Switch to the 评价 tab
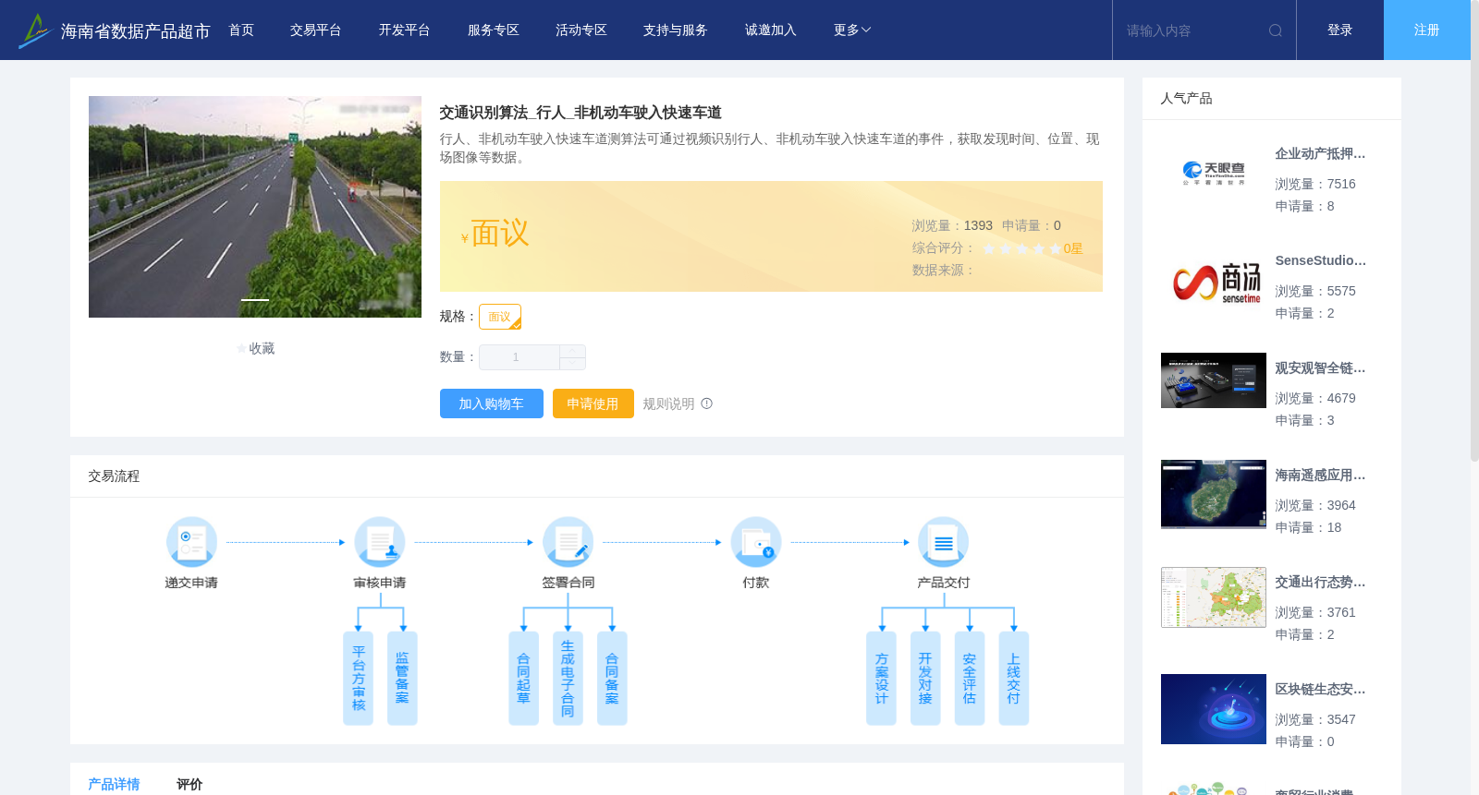Image resolution: width=1479 pixels, height=795 pixels. tap(189, 784)
